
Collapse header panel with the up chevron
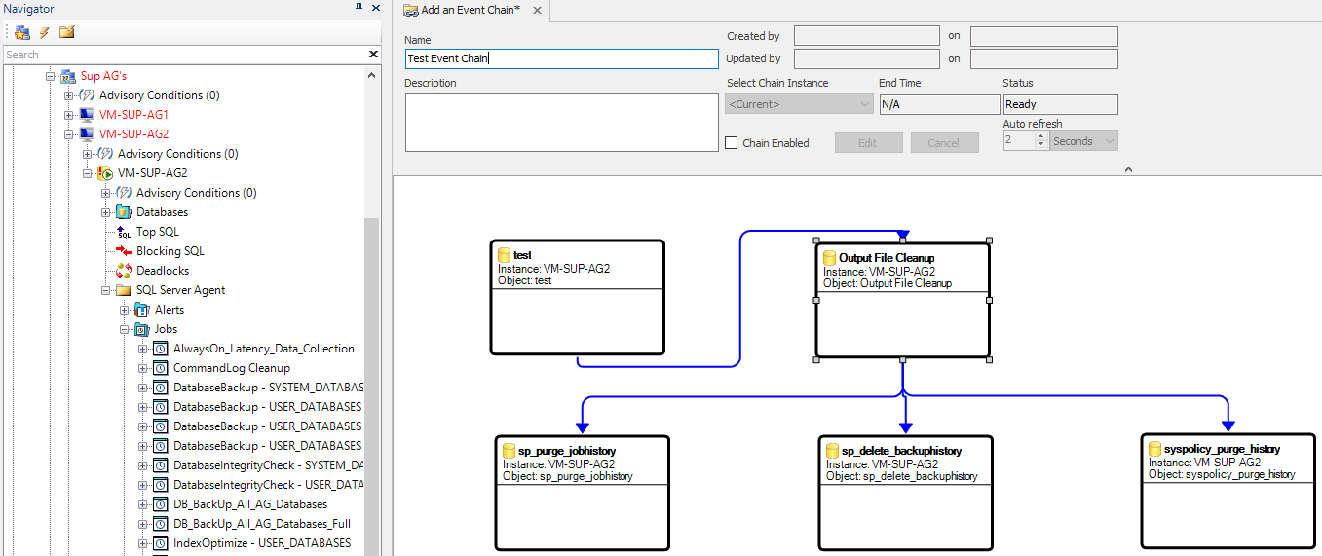pyautogui.click(x=1128, y=169)
